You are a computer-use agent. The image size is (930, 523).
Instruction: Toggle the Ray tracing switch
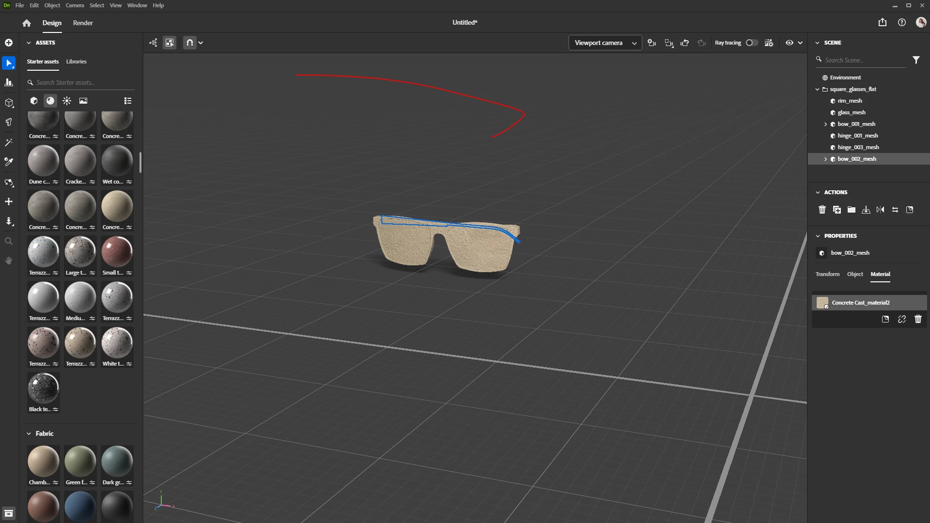pyautogui.click(x=752, y=43)
